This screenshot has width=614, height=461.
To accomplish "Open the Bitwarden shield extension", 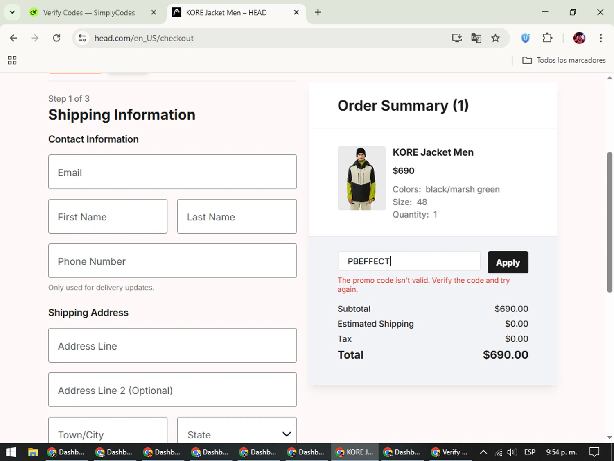I will [x=526, y=38].
